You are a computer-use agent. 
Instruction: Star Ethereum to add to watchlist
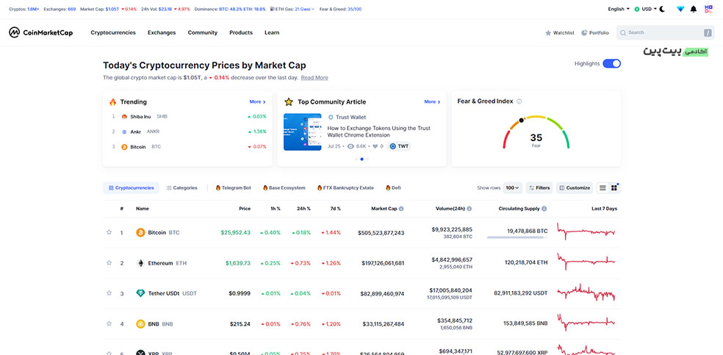click(109, 263)
